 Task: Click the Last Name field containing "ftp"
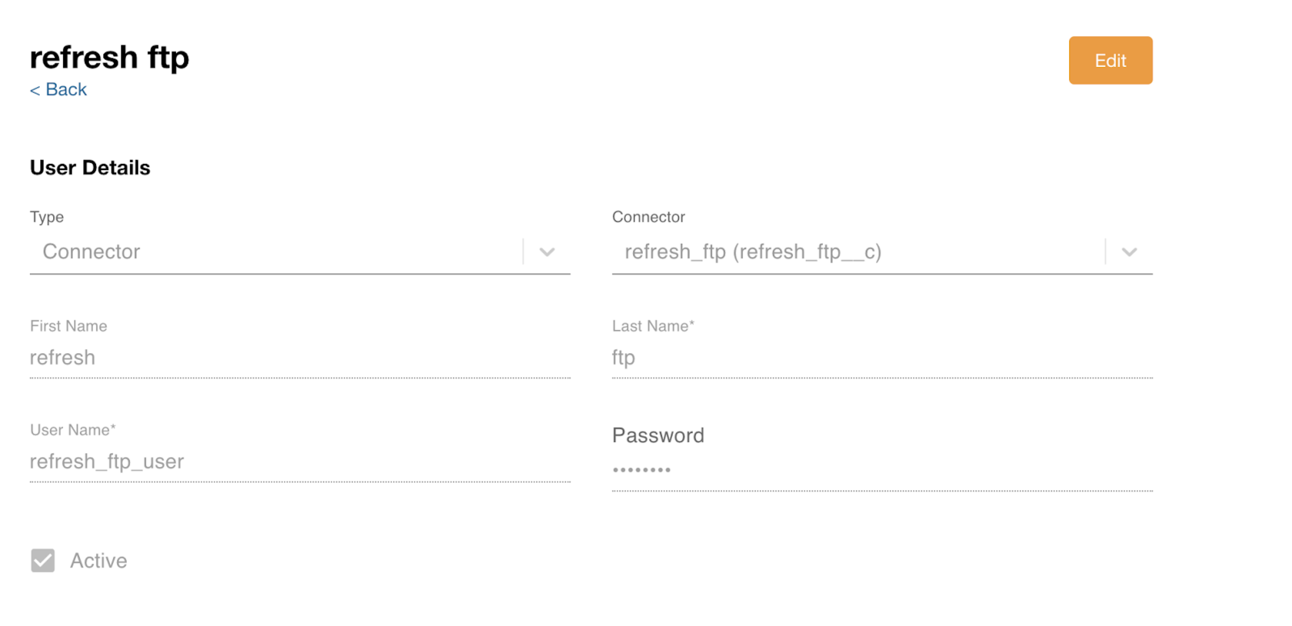click(882, 358)
